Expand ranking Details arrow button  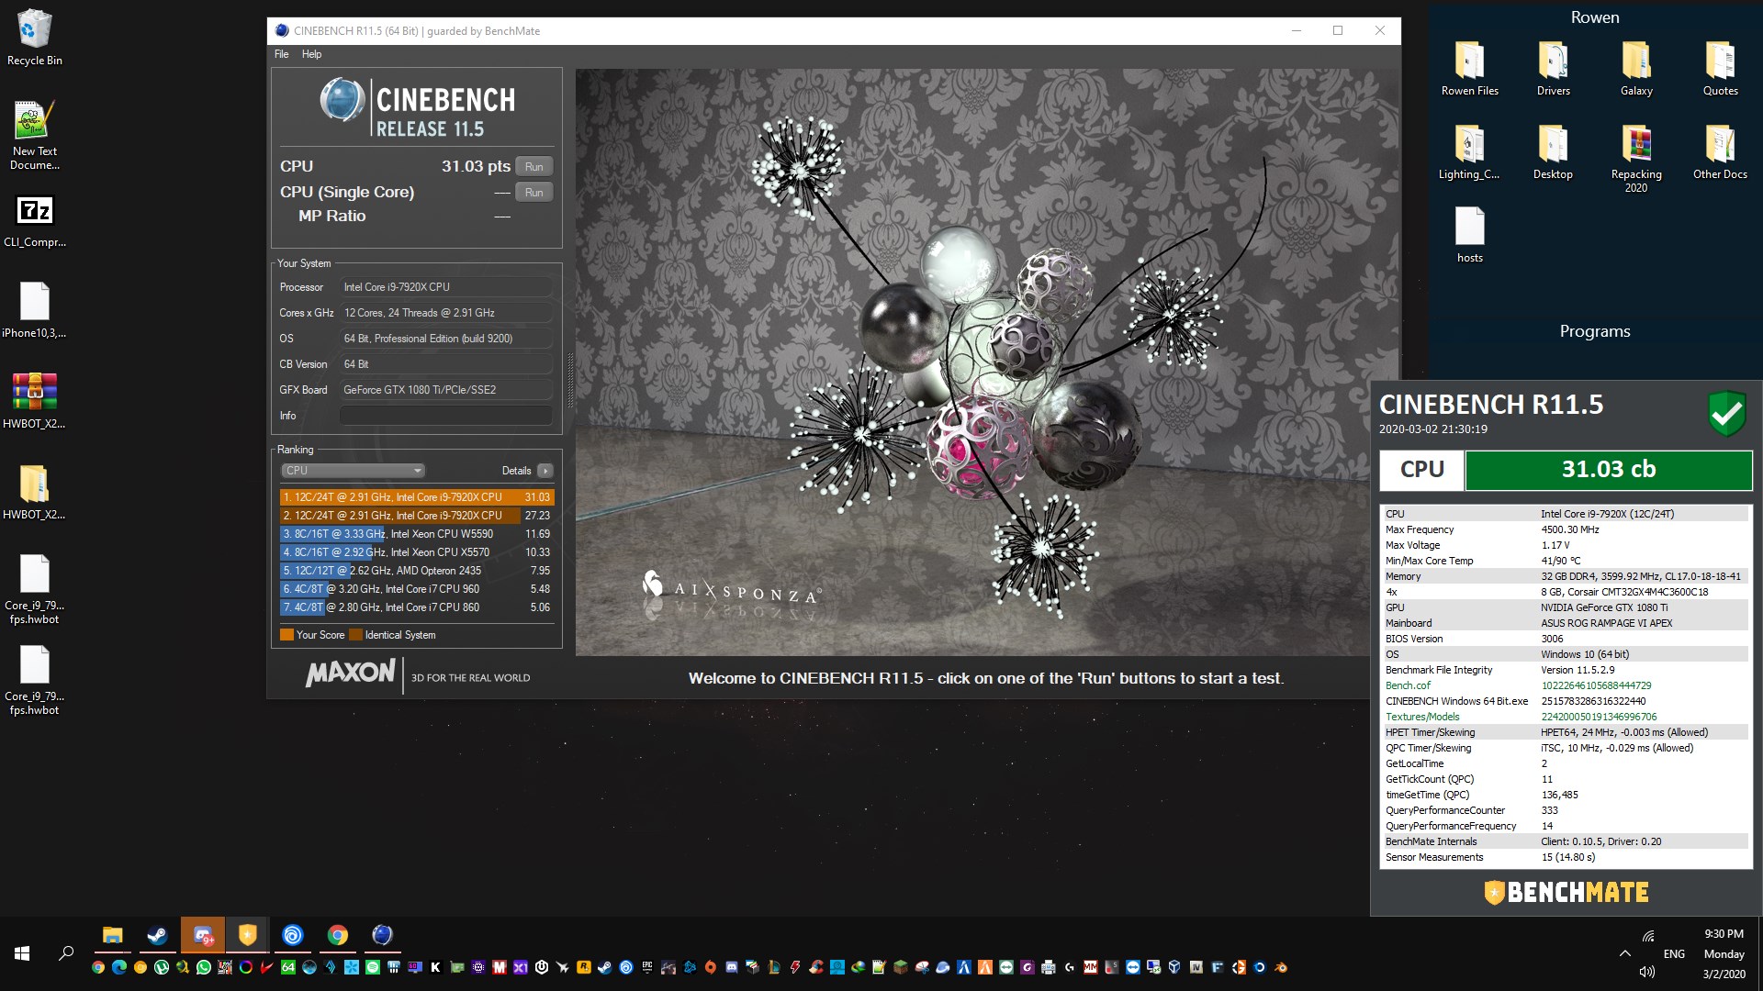545,471
